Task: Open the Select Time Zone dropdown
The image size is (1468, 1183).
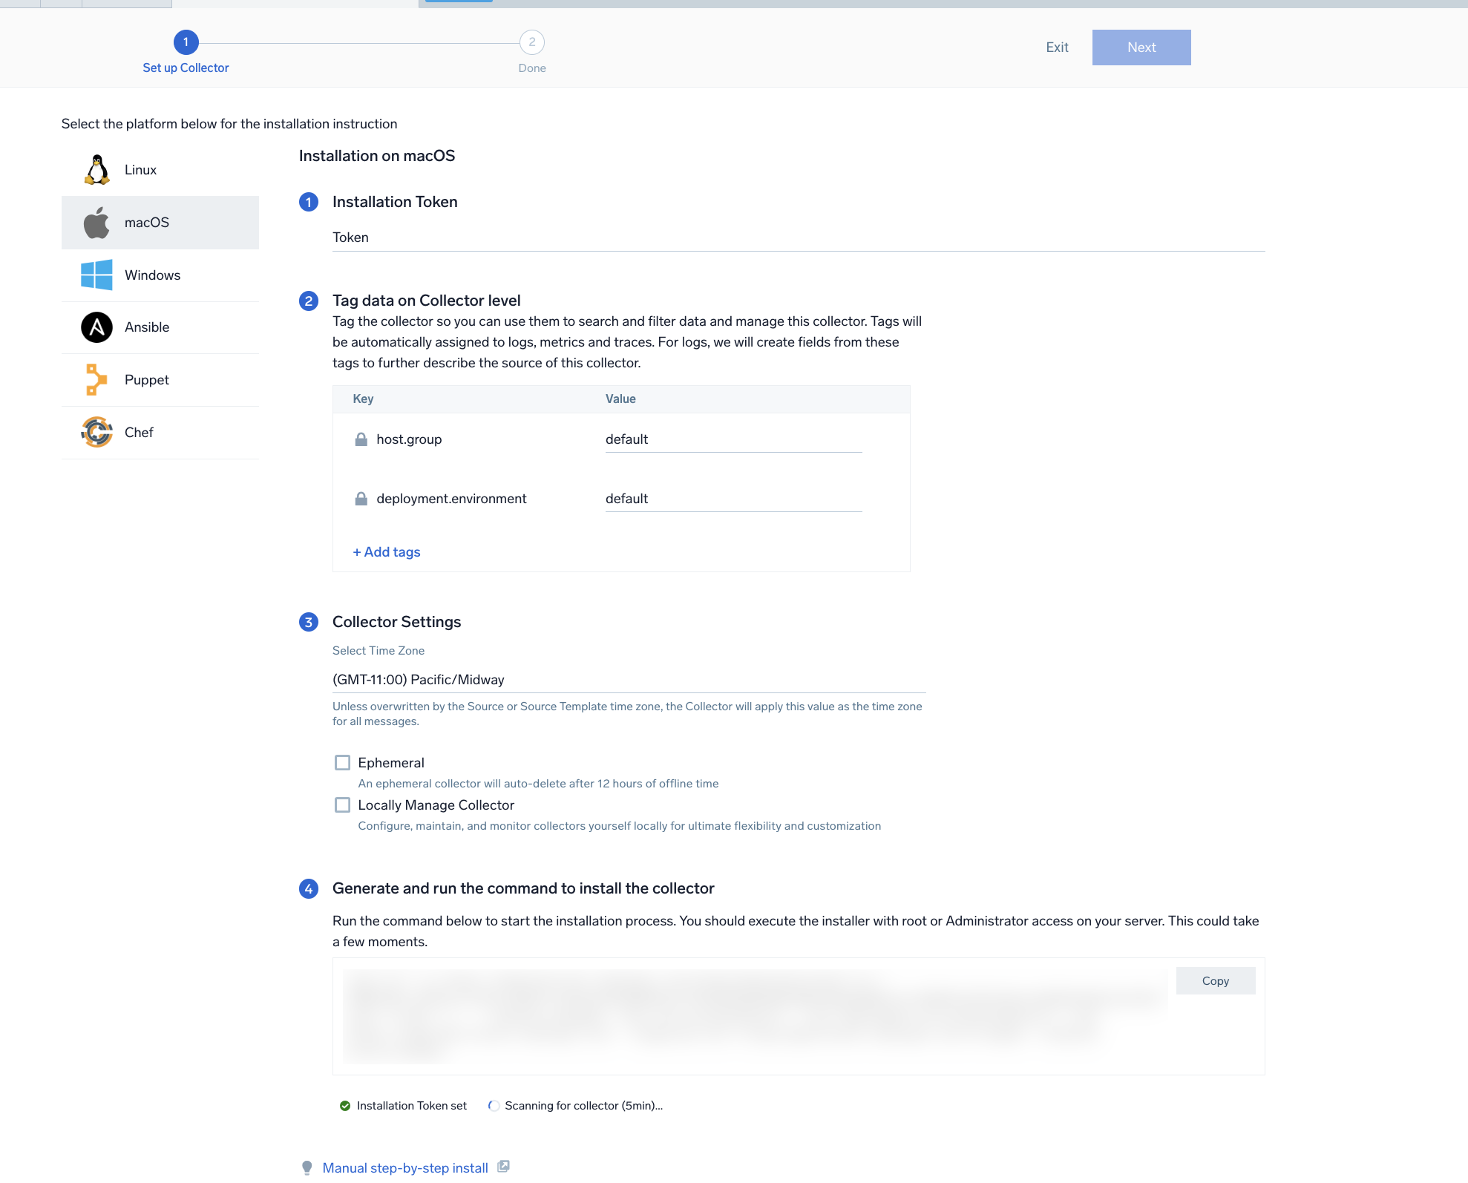Action: 628,680
